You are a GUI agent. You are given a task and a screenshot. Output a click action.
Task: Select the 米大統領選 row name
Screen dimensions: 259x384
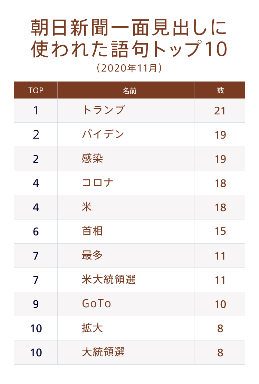point(109,280)
